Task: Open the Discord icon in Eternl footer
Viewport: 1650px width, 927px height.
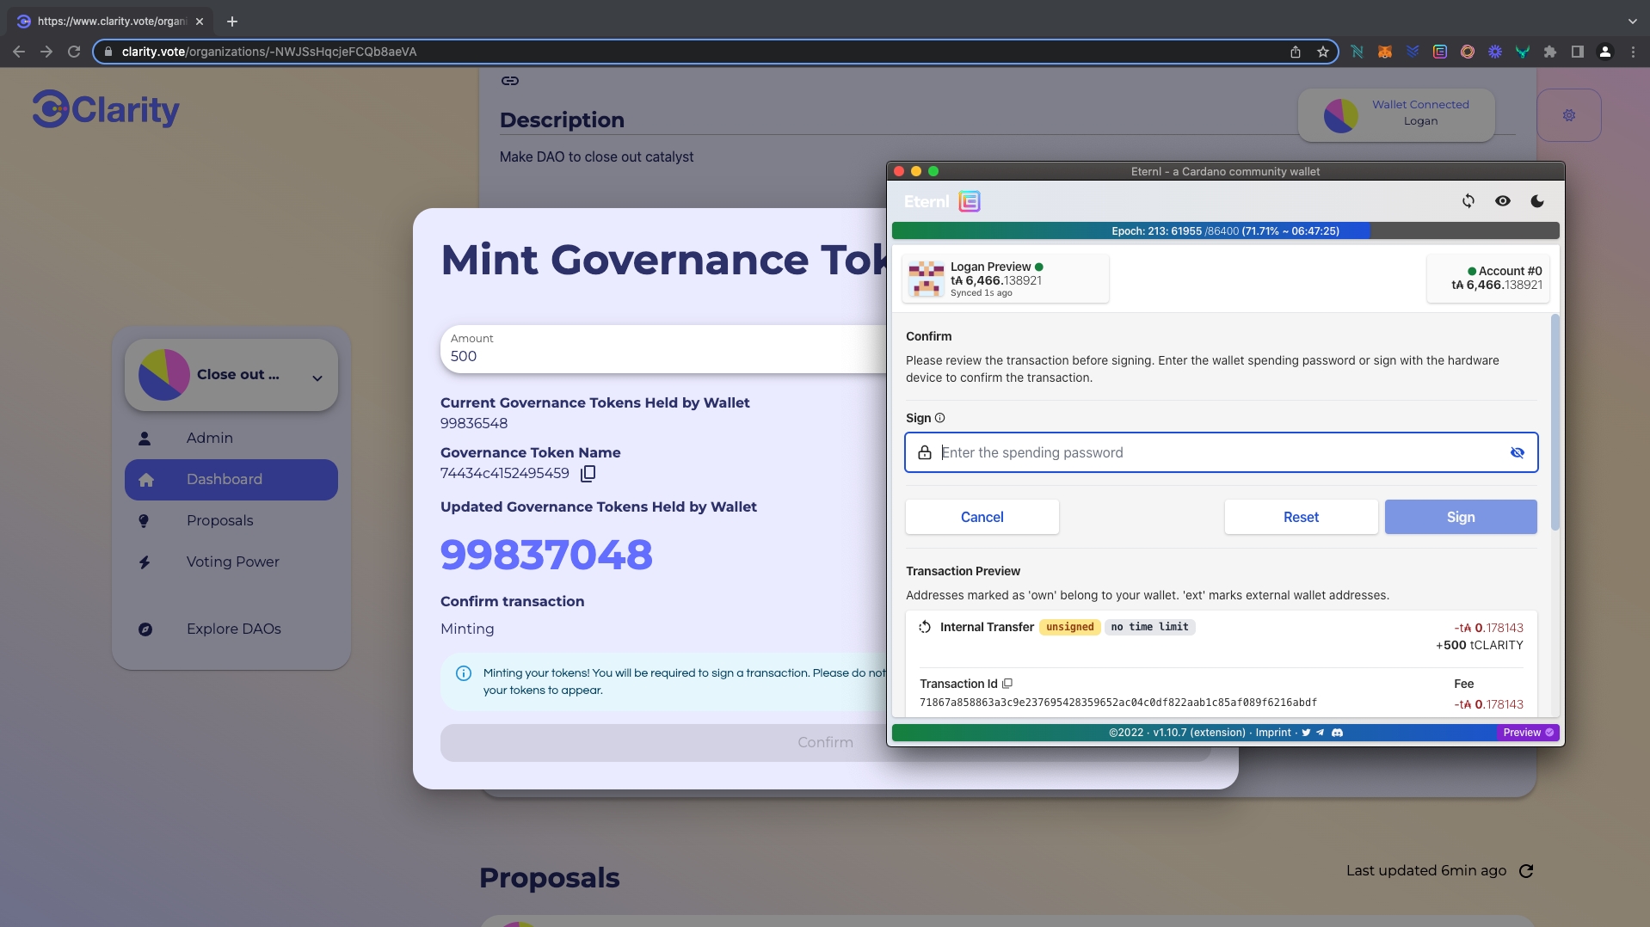Action: coord(1337,733)
